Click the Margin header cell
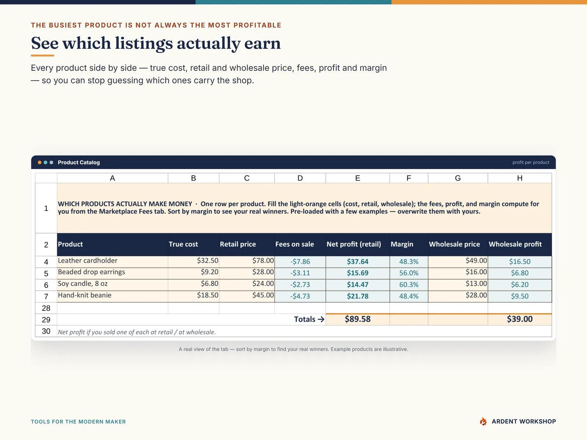Viewport: 587px width, 440px height. click(409, 245)
